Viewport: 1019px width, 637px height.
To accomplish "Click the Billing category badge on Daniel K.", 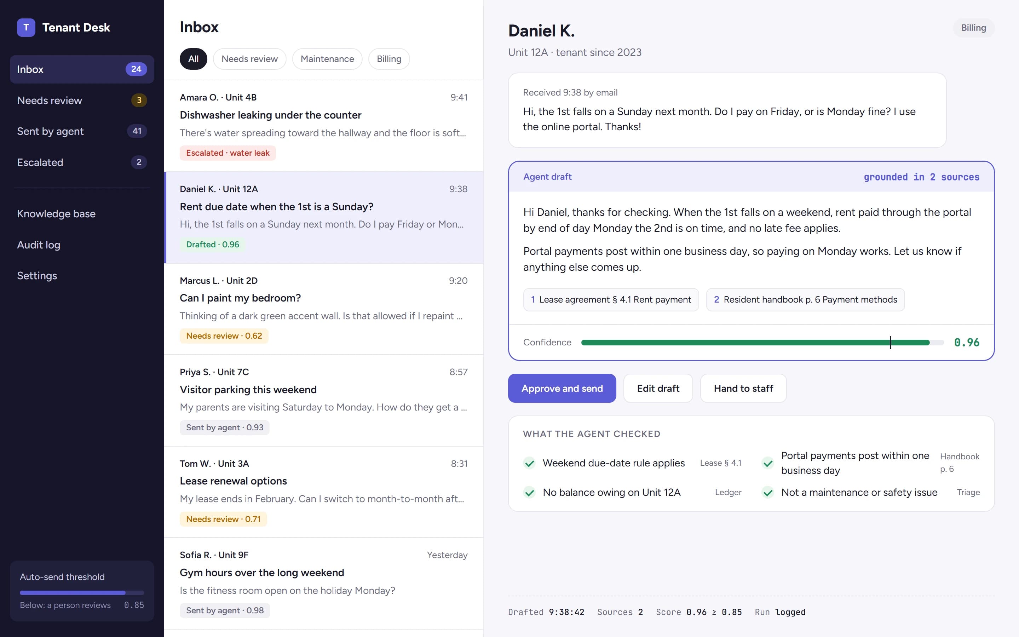I will [973, 28].
